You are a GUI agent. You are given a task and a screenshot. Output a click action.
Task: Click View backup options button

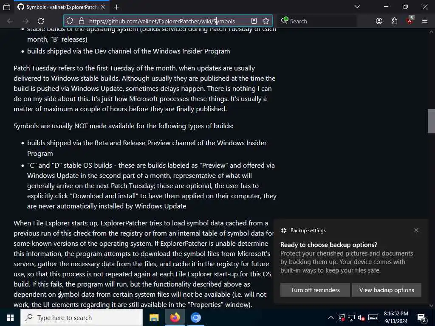point(387,290)
